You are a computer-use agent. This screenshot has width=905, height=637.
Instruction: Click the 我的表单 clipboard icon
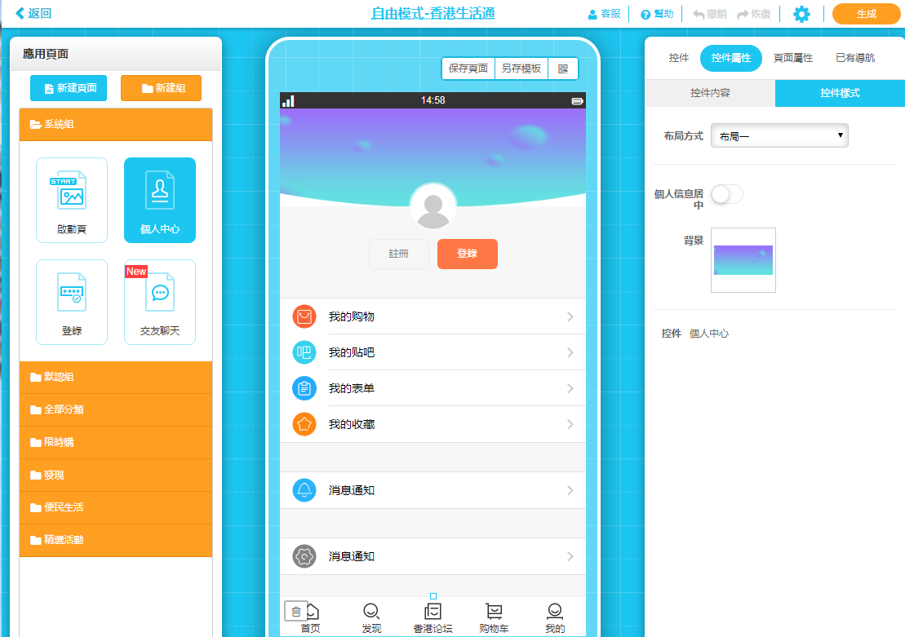point(304,388)
